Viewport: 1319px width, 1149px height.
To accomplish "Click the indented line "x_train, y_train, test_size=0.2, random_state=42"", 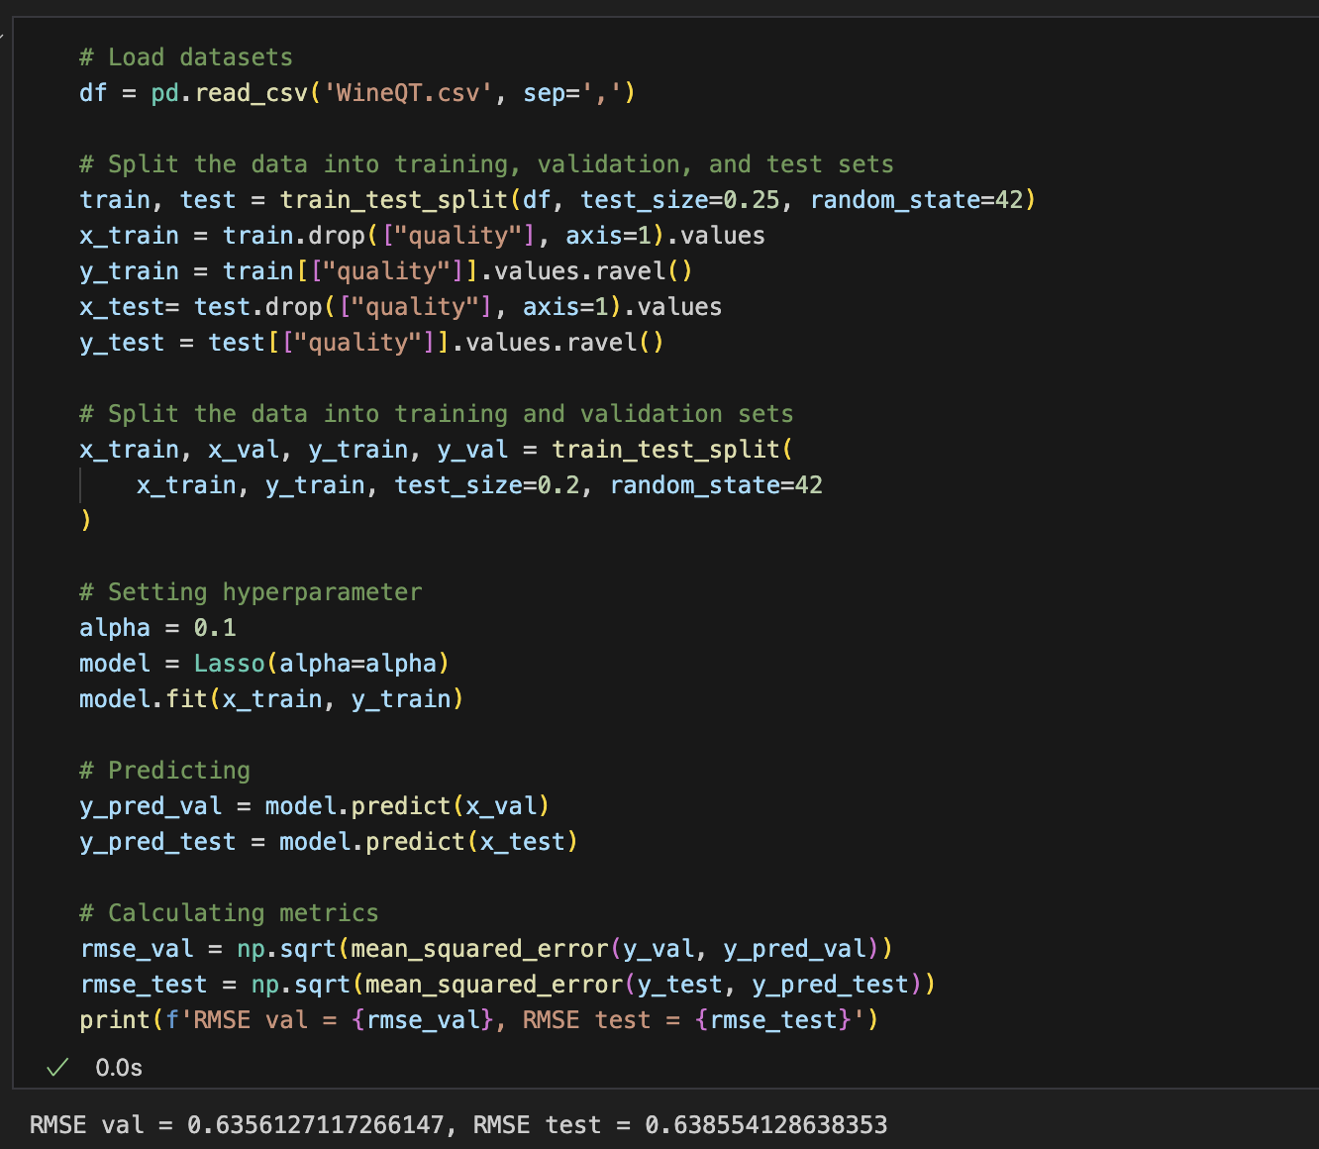I will pos(479,485).
